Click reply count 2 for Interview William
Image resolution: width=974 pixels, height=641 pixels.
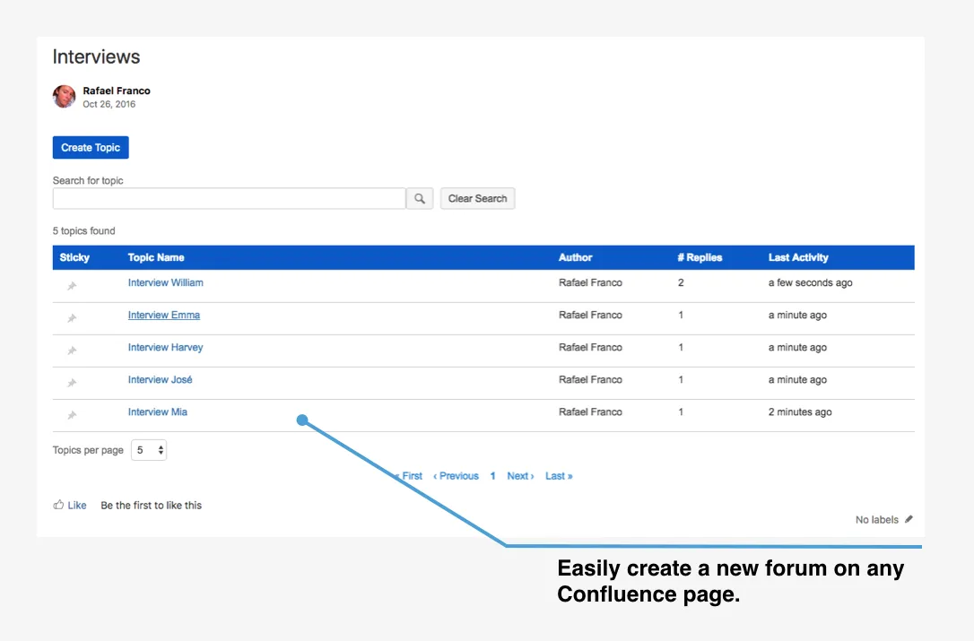[x=681, y=282]
